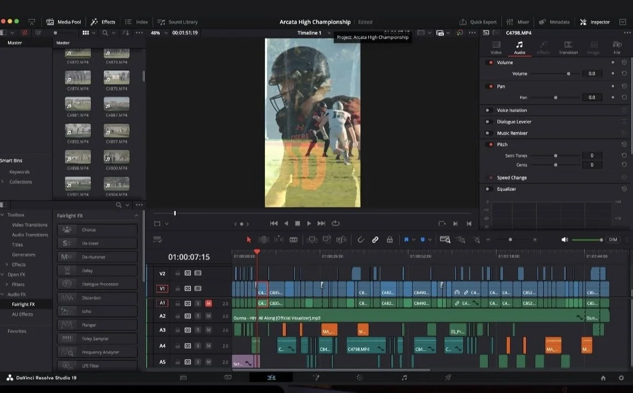Select the arrow Selection Mode tool
Viewport: 633px width, 393px height.
249,240
